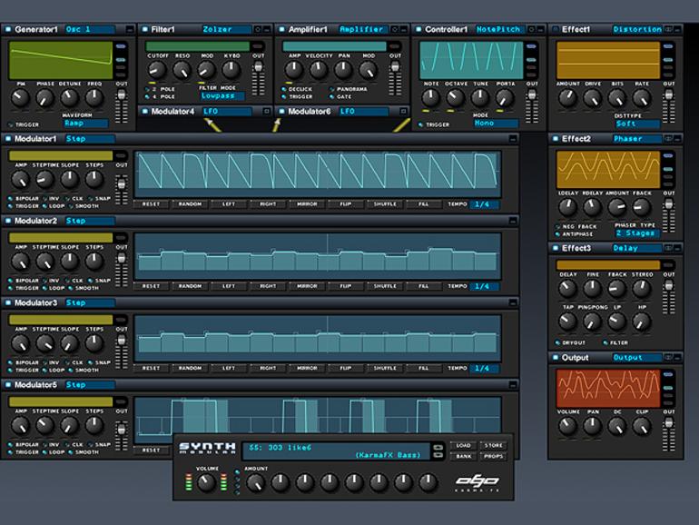Click the Amplifier1 module power indicator
The image size is (699, 525).
point(281,29)
